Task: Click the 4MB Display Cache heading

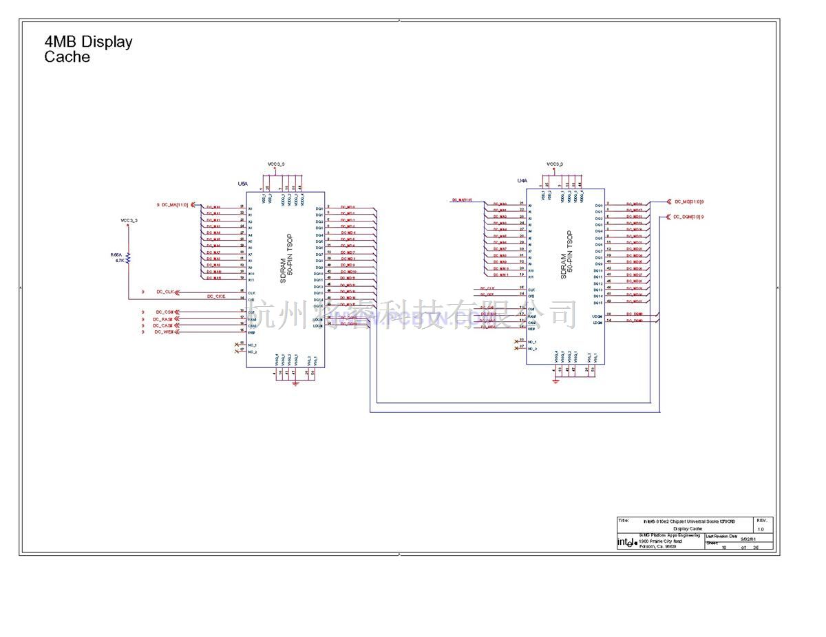Action: pos(88,50)
